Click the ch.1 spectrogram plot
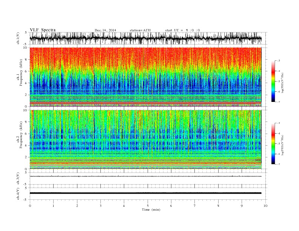 click(x=145, y=77)
